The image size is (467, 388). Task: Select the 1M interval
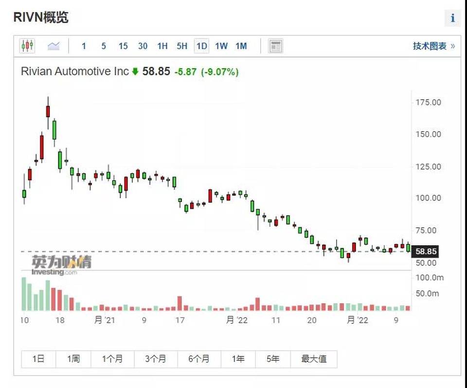pos(241,46)
